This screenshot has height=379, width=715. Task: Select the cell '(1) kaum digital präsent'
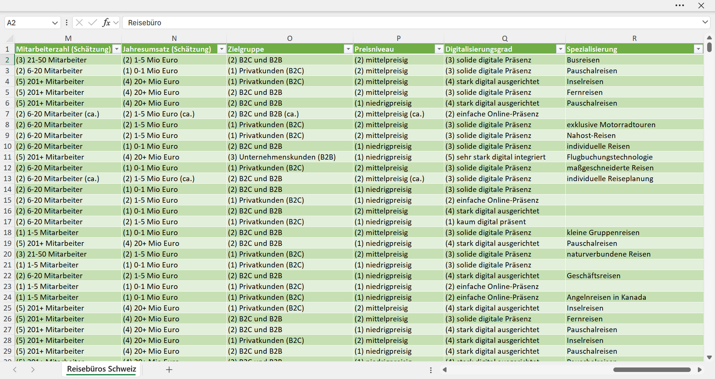pos(505,222)
